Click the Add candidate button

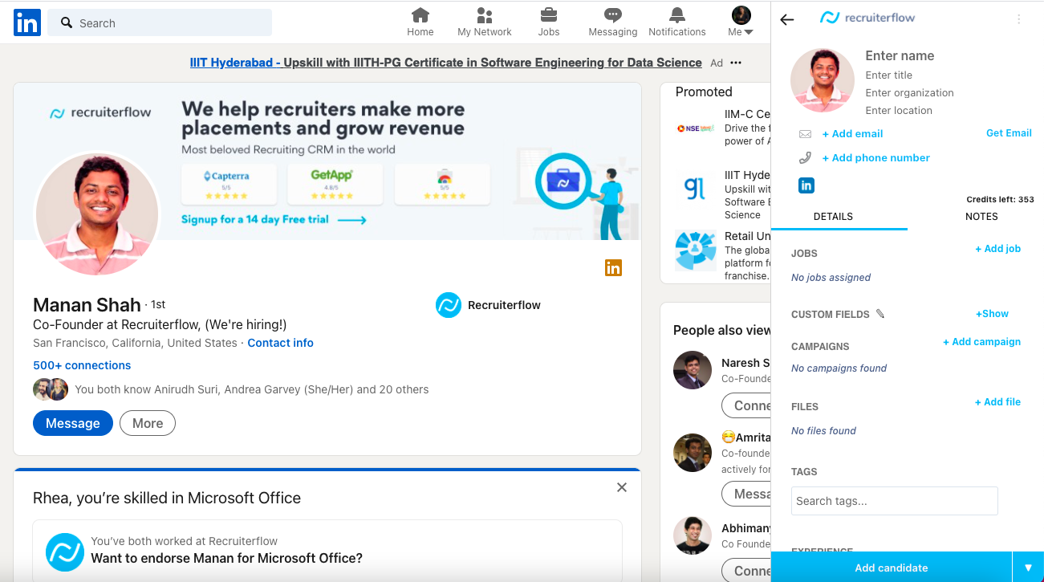(891, 568)
